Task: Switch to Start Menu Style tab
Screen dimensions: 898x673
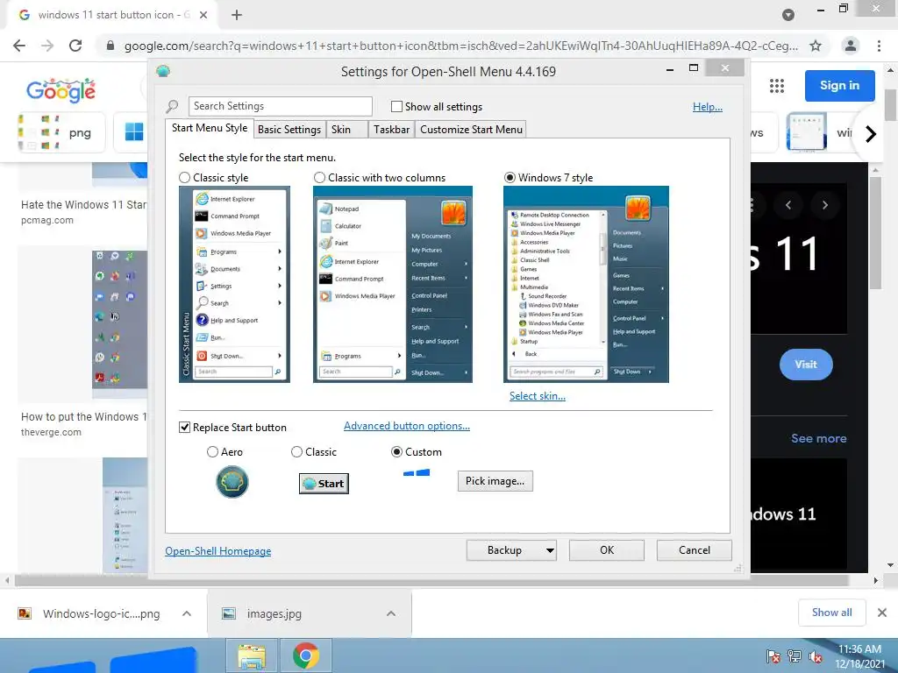Action: tap(210, 128)
